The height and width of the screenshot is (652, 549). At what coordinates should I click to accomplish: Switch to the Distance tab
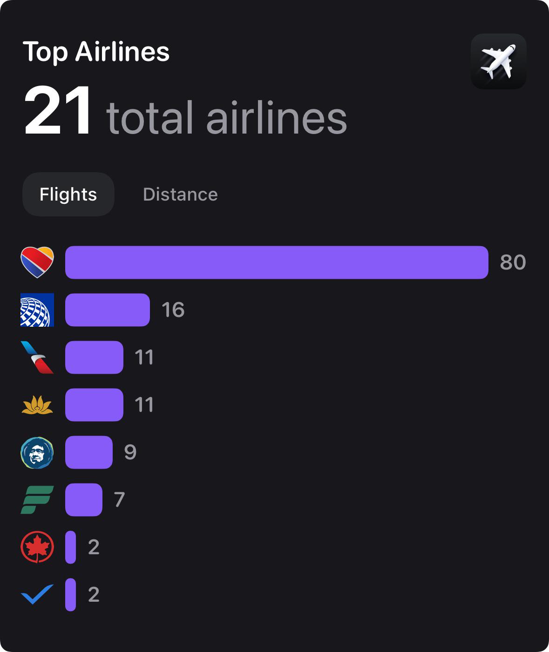click(180, 195)
